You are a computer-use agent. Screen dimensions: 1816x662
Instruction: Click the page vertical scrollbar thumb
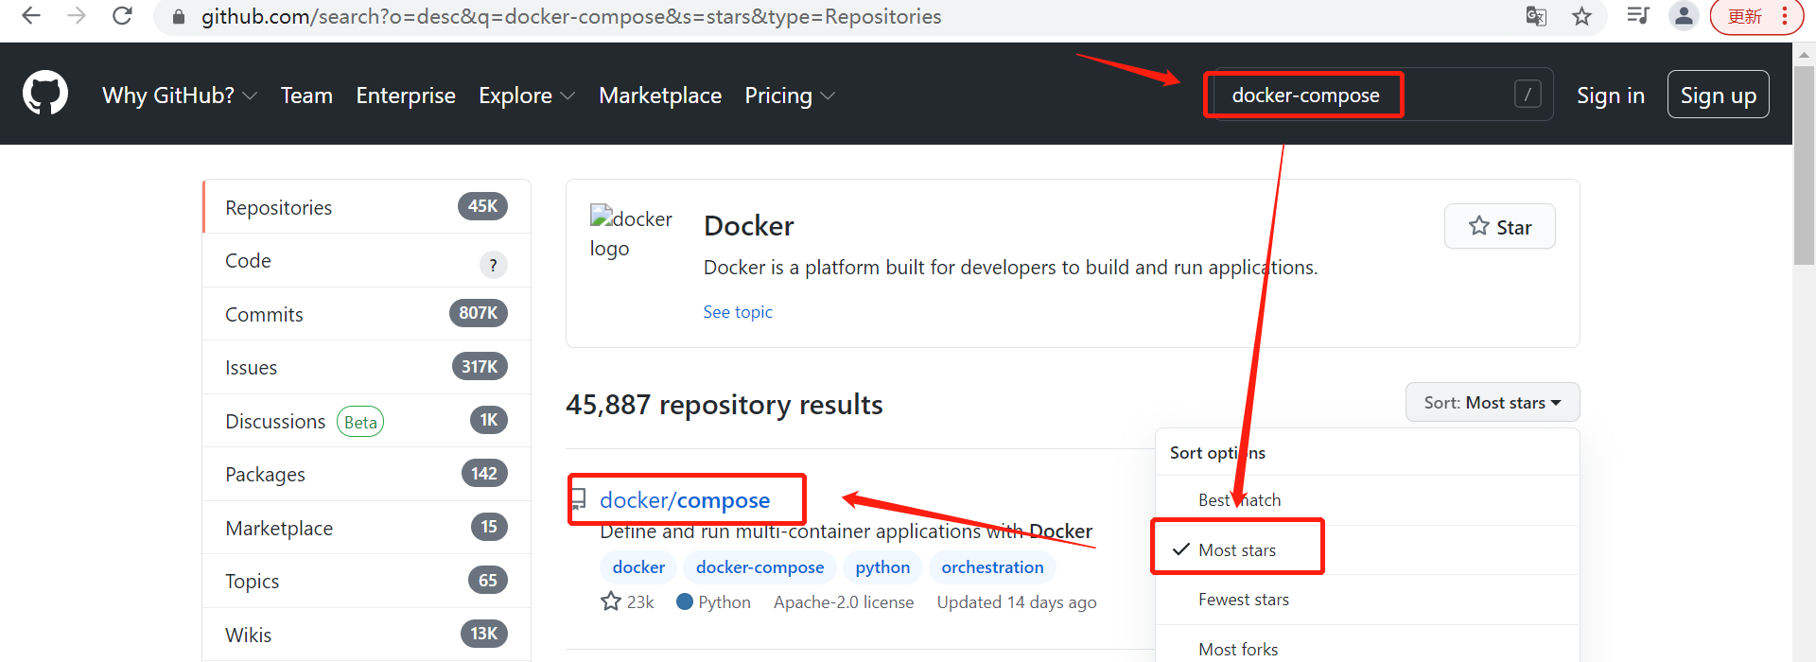point(1804,165)
